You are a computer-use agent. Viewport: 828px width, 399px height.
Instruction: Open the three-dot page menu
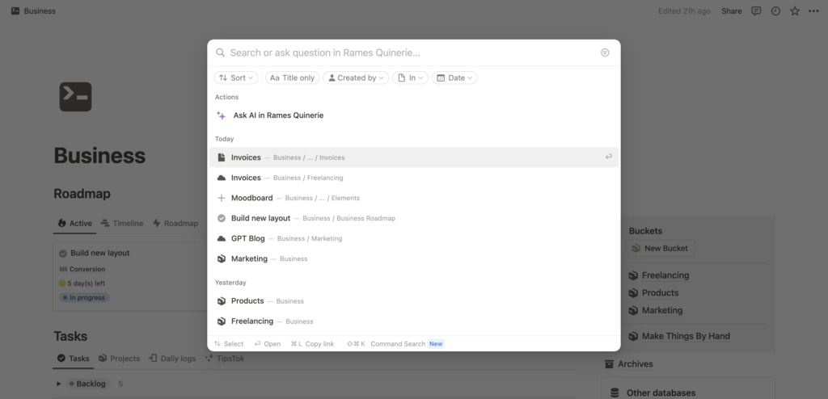(813, 11)
